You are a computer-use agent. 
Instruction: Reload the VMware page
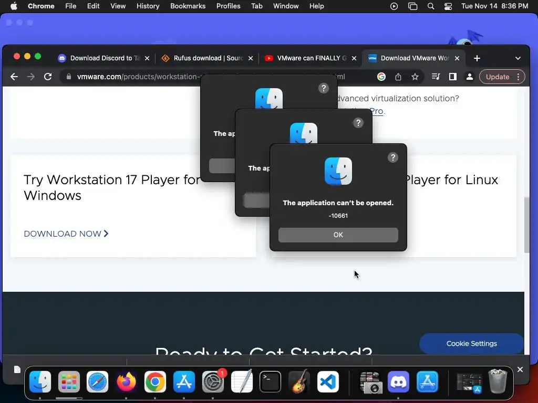[x=48, y=77]
